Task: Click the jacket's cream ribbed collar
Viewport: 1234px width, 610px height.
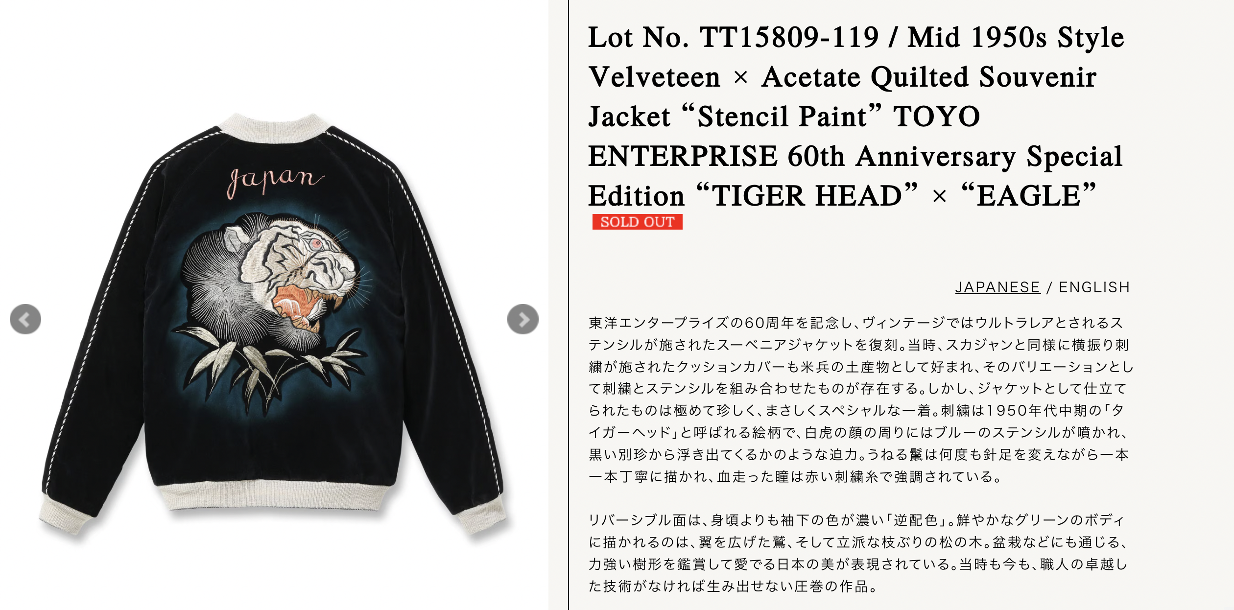Action: 273,129
